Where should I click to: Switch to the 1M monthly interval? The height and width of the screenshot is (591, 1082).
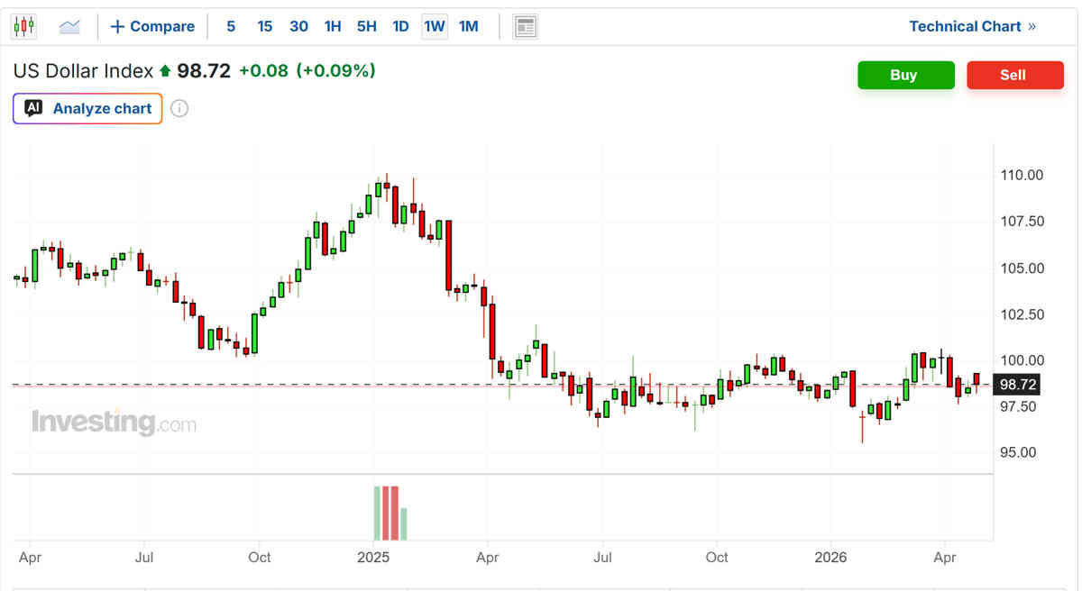(468, 26)
